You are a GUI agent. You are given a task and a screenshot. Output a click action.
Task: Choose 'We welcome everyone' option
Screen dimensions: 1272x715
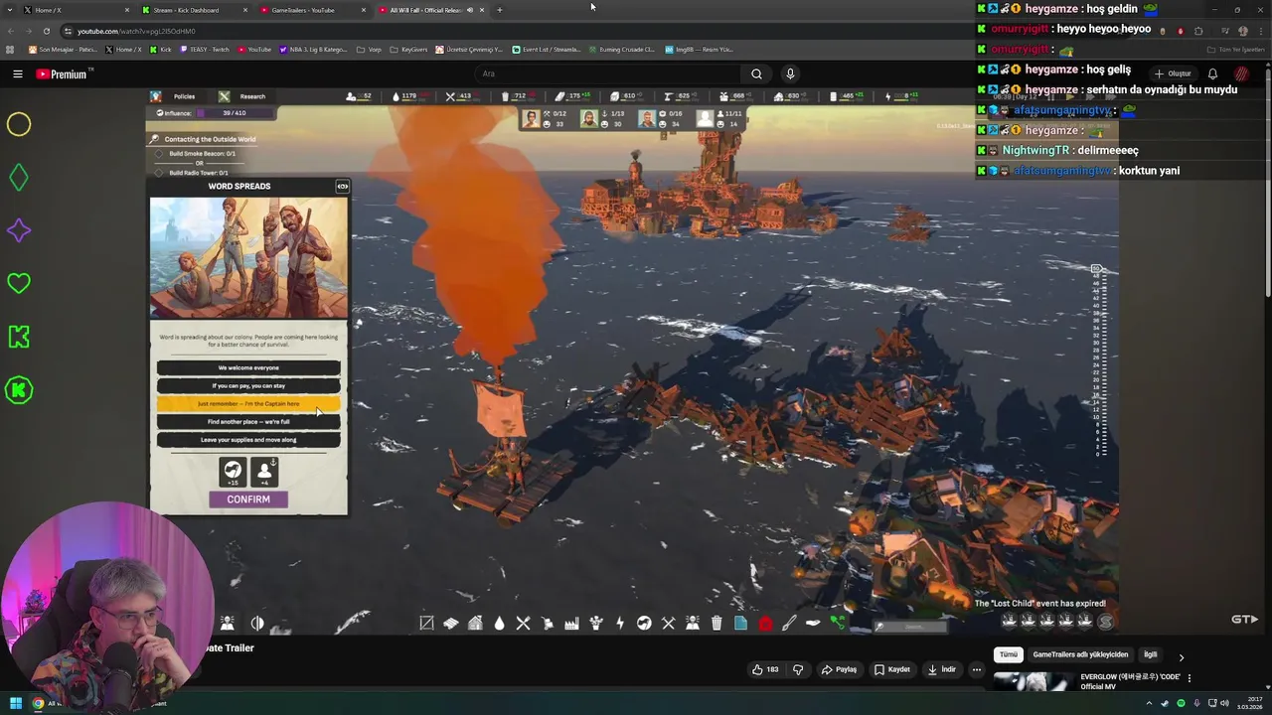(248, 367)
